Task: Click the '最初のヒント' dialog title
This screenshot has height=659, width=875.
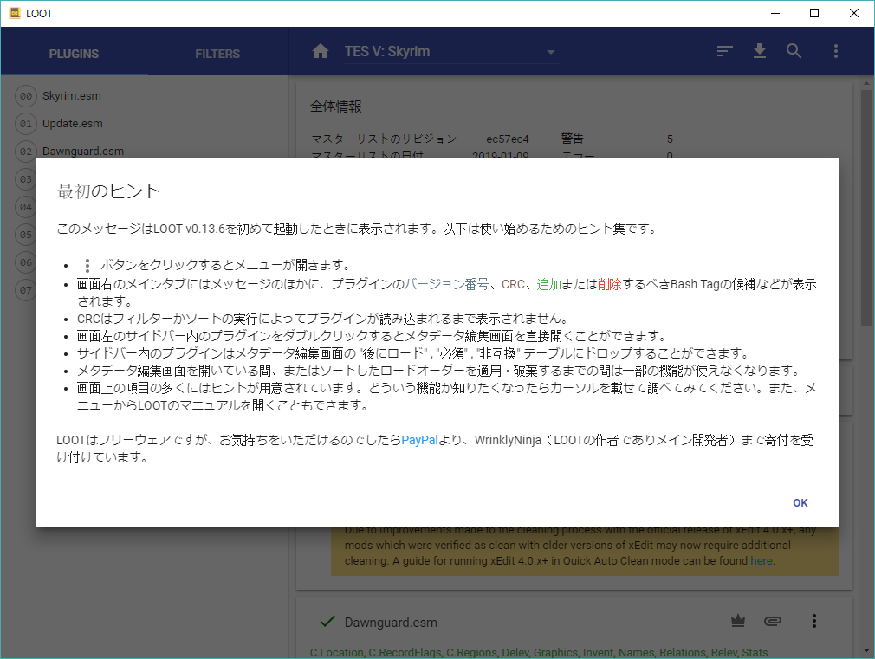Action: [x=108, y=191]
